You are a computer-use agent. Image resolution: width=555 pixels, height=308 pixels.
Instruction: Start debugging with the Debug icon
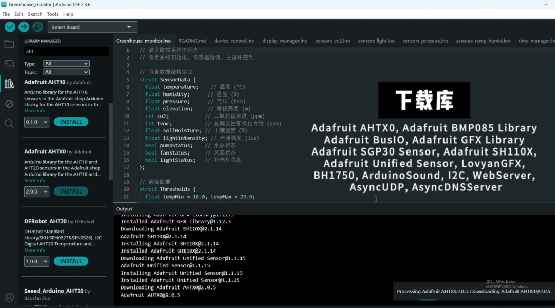point(38,27)
